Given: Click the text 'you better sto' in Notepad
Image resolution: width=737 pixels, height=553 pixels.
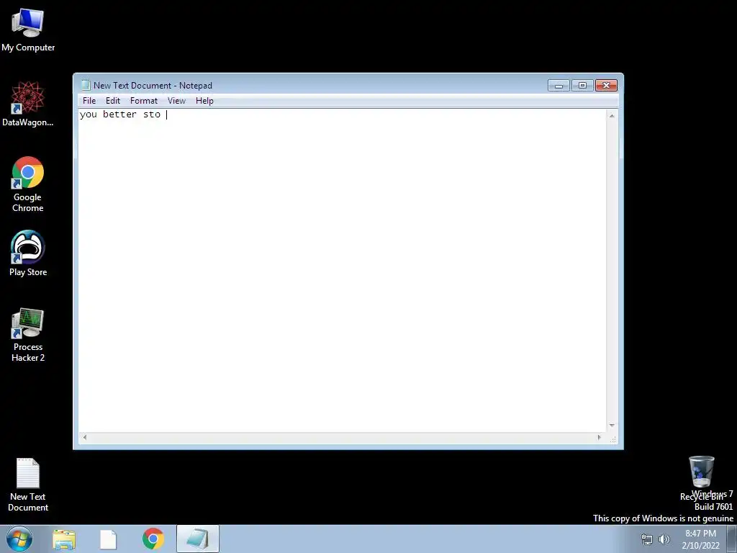Looking at the screenshot, I should click(120, 114).
